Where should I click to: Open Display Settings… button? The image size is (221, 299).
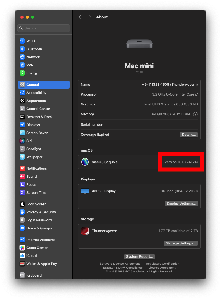point(181,203)
